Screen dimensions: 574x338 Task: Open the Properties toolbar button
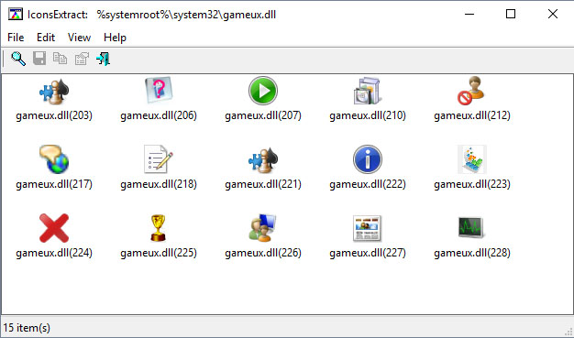click(82, 59)
